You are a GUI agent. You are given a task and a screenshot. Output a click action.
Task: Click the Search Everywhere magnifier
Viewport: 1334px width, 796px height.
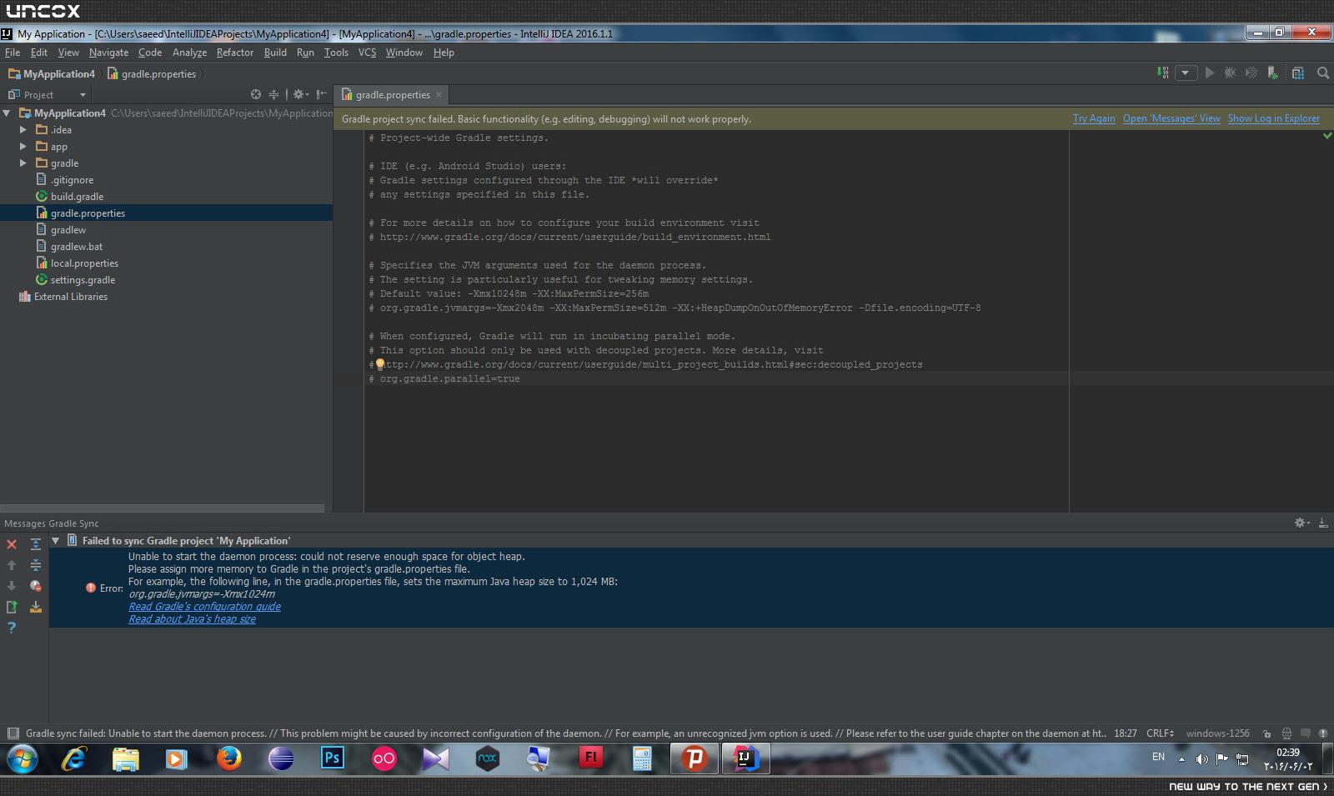(1322, 73)
